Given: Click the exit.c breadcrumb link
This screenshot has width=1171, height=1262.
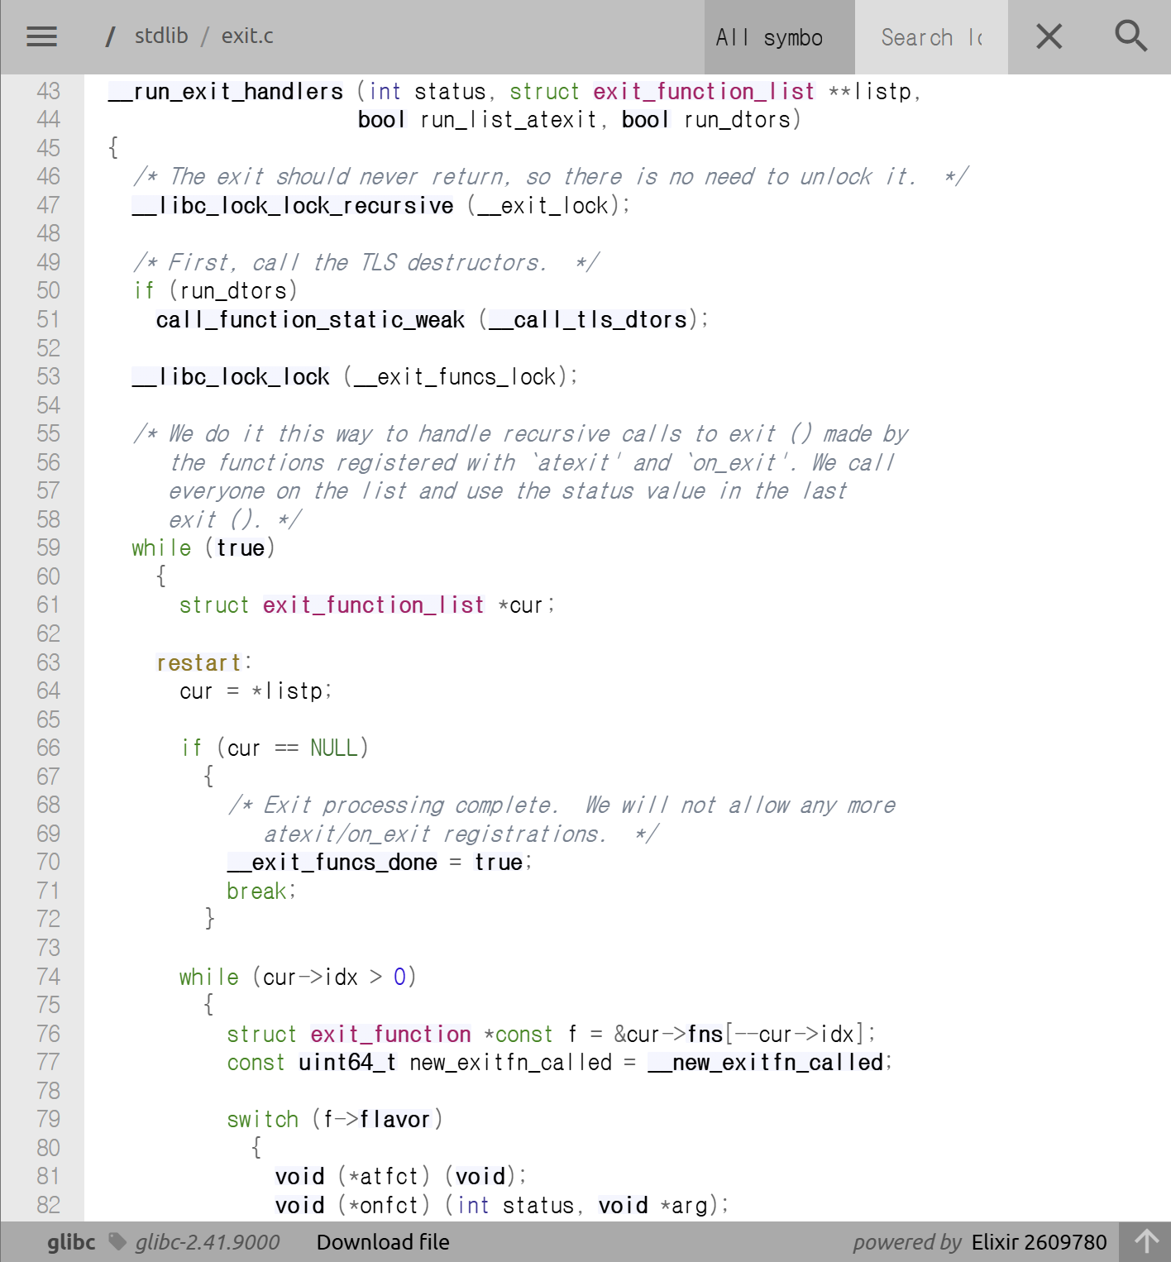Looking at the screenshot, I should (x=247, y=36).
